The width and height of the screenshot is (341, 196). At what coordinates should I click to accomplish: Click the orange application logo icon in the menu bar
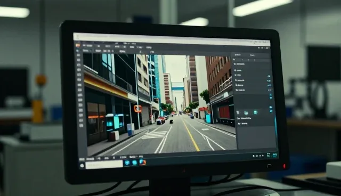click(78, 45)
